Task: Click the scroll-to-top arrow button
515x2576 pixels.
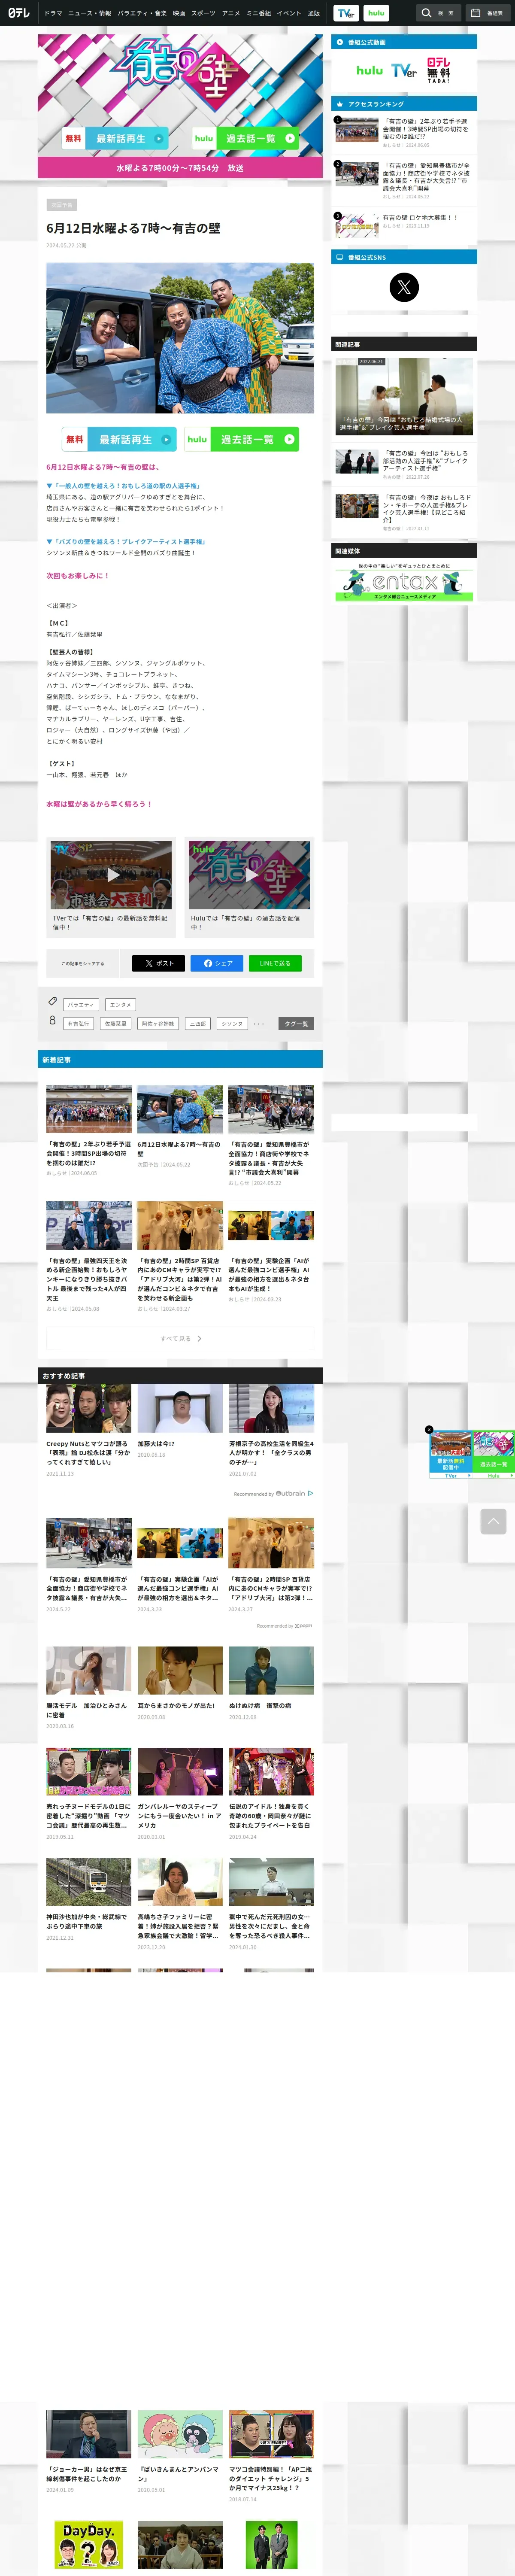Action: tap(493, 1522)
